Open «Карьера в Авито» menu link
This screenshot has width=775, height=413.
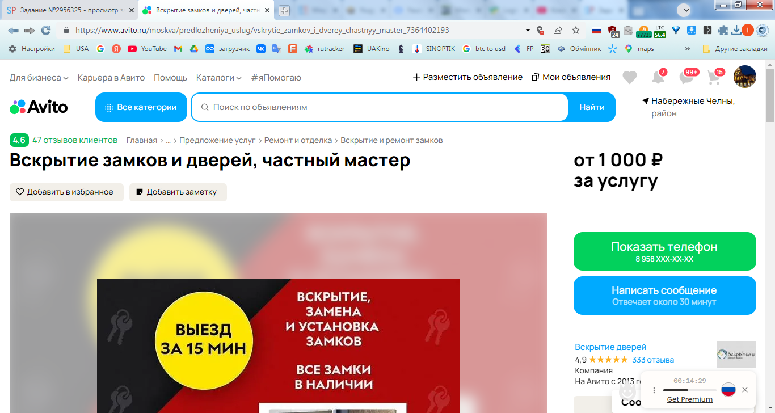[x=111, y=77]
